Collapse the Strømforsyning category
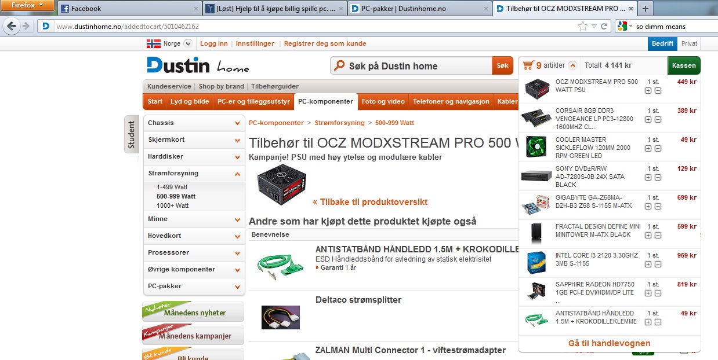Screen dimensions: 718x360 237,174
